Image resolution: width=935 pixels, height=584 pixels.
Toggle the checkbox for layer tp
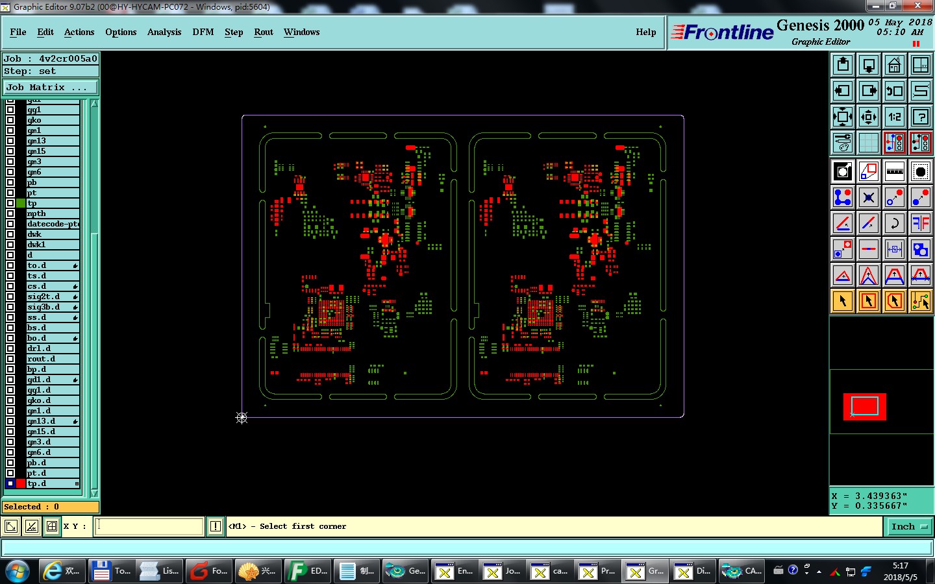tap(10, 203)
